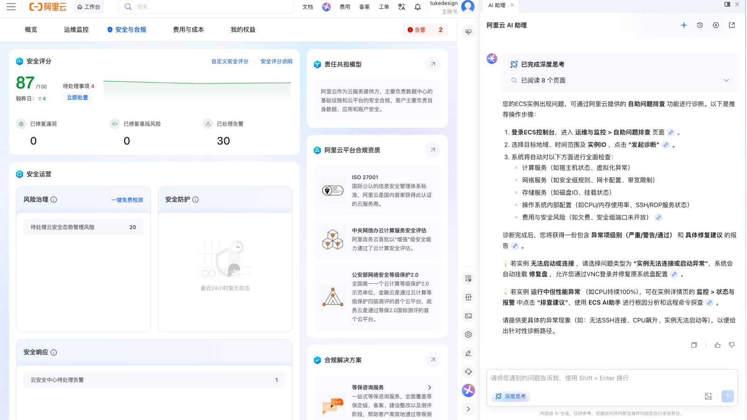Open 阿里云平台合规资质 arrow link
Image resolution: width=747 pixels, height=420 pixels.
tap(433, 150)
